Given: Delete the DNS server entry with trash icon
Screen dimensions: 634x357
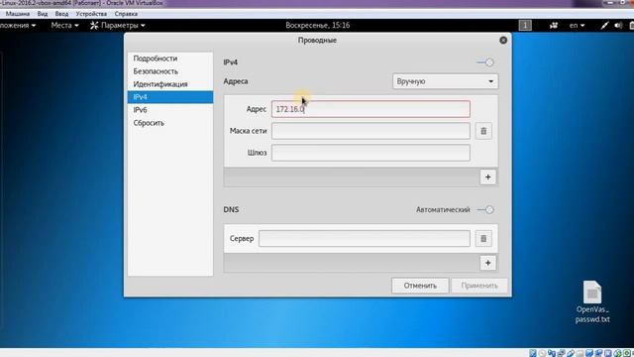Looking at the screenshot, I should (x=483, y=239).
